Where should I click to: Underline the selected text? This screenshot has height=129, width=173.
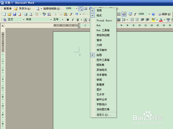78,20
